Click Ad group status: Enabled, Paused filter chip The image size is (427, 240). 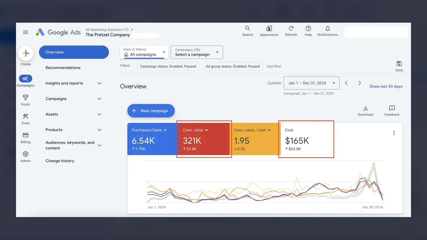[x=233, y=66]
